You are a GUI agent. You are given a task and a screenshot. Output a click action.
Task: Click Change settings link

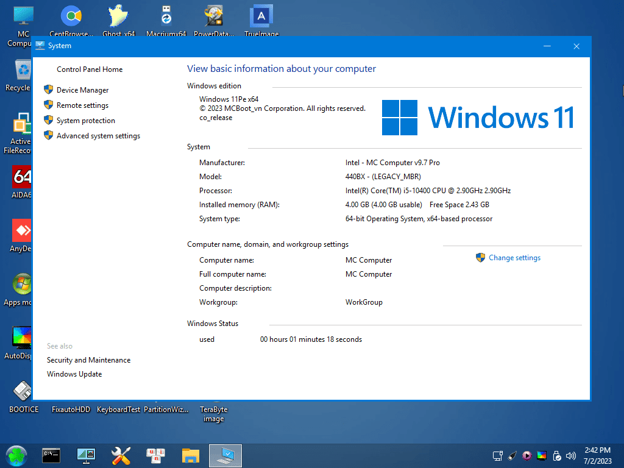coord(514,258)
